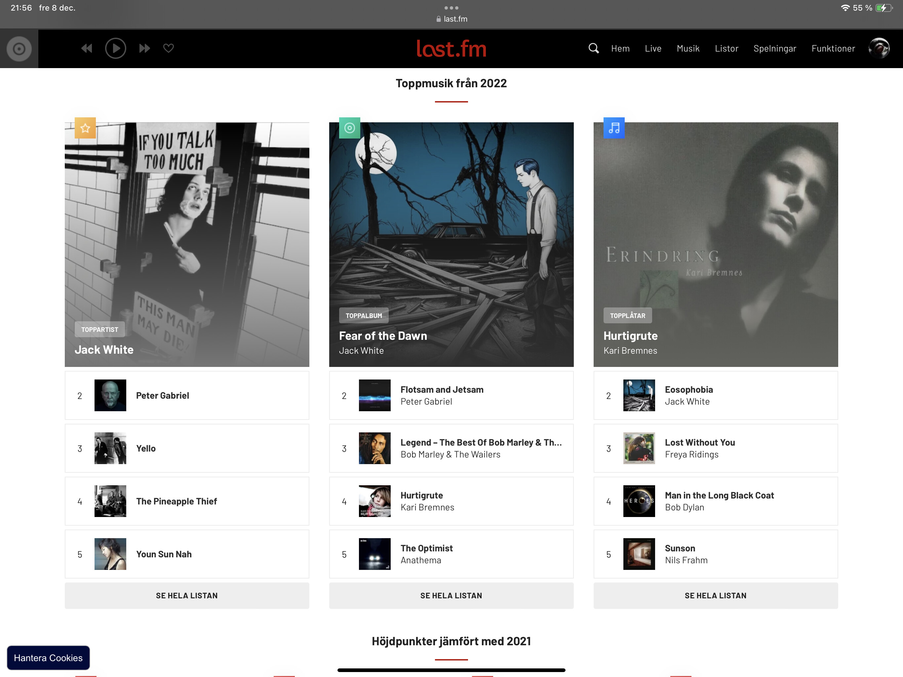Click the skip back button in player

pyautogui.click(x=86, y=48)
